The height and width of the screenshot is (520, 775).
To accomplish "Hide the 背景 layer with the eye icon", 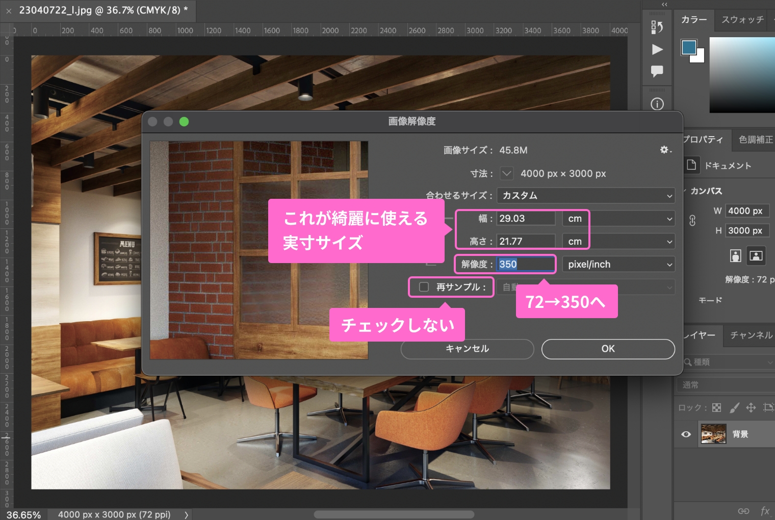I will (x=686, y=434).
